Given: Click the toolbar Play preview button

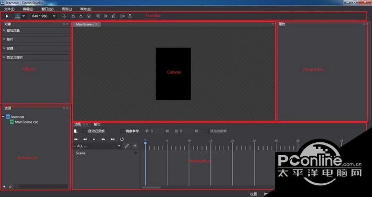Looking at the screenshot, I should pos(7,16).
